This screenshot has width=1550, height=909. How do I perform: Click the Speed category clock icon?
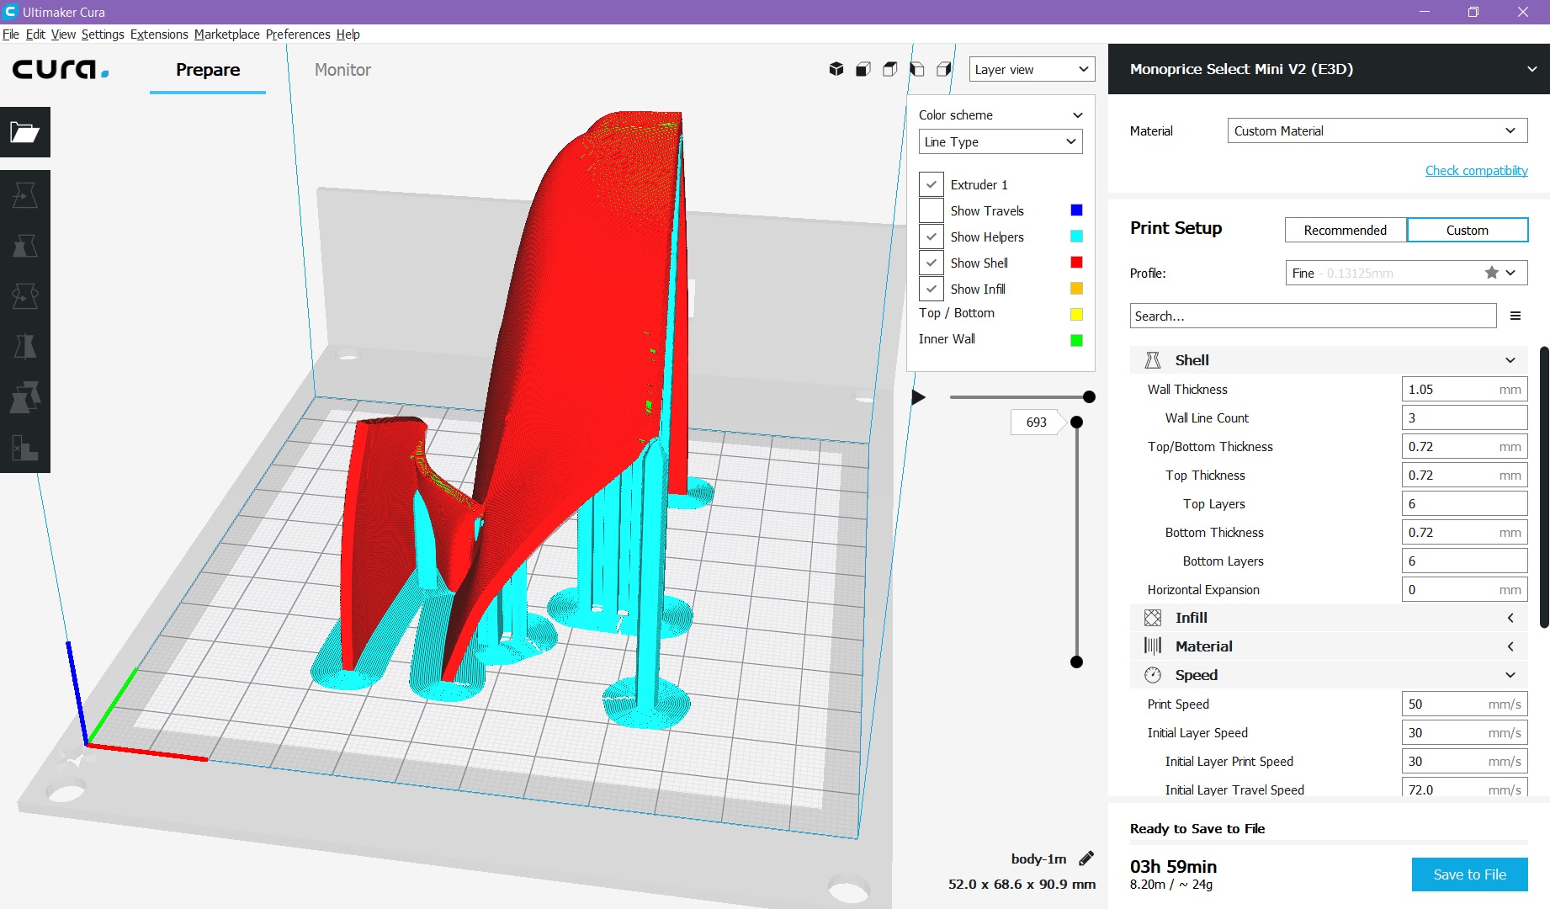pos(1153,675)
